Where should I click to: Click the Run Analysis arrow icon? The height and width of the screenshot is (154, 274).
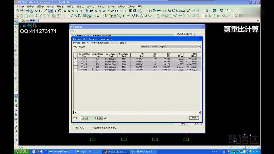coord(56,11)
